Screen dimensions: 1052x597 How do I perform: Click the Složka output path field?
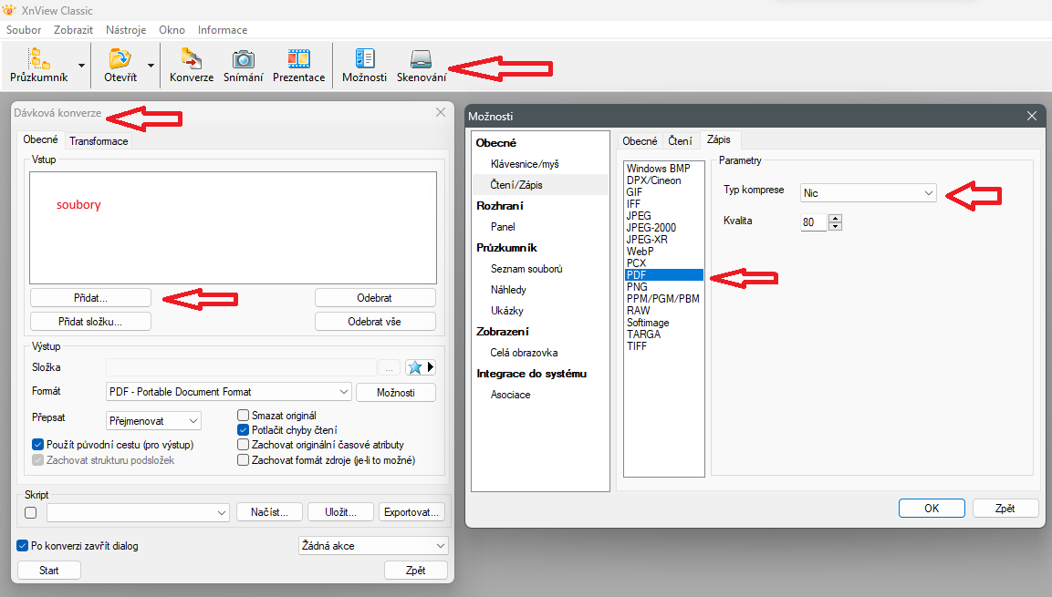241,367
